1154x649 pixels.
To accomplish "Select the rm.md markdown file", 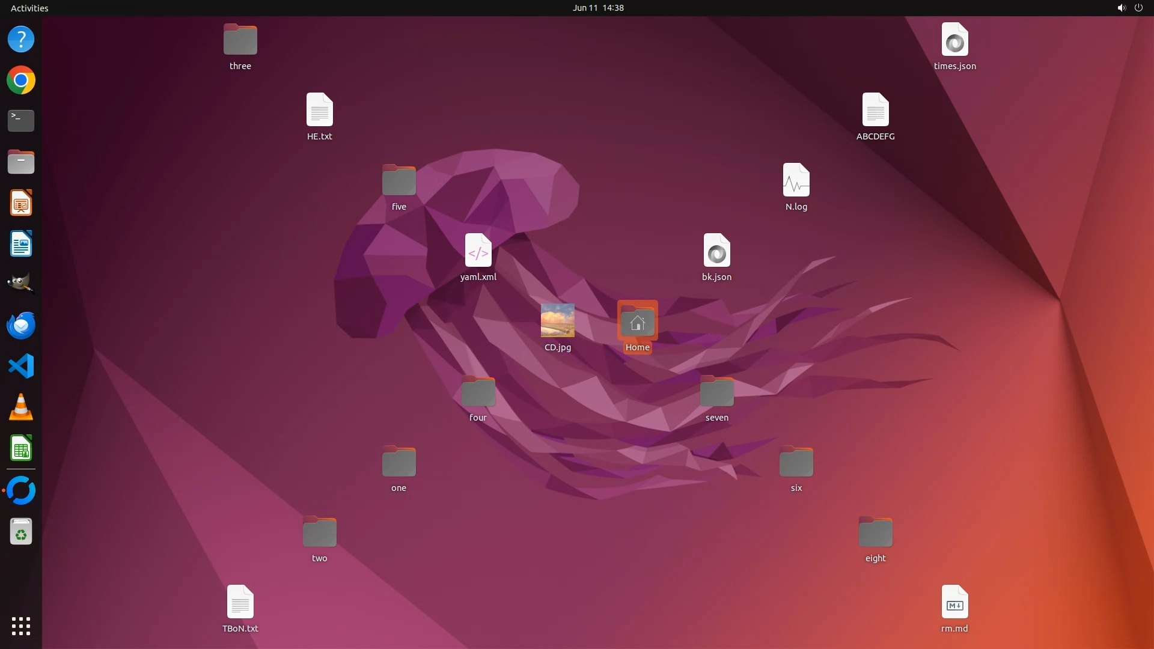I will click(x=954, y=602).
